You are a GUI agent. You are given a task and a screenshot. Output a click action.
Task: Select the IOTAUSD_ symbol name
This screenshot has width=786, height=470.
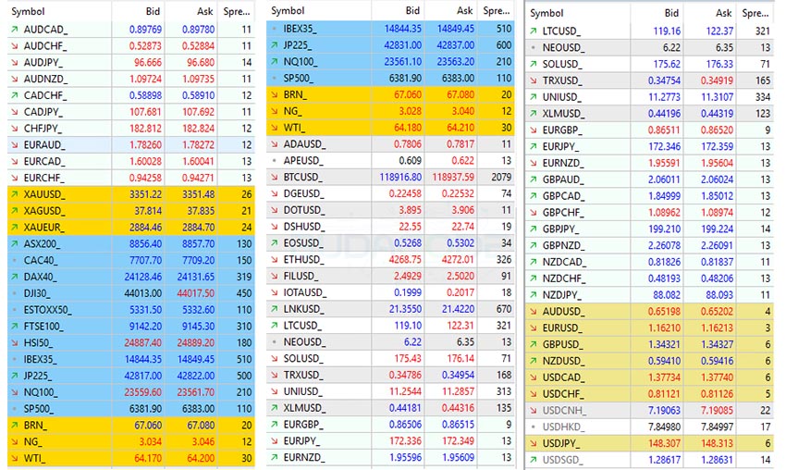pyautogui.click(x=305, y=293)
